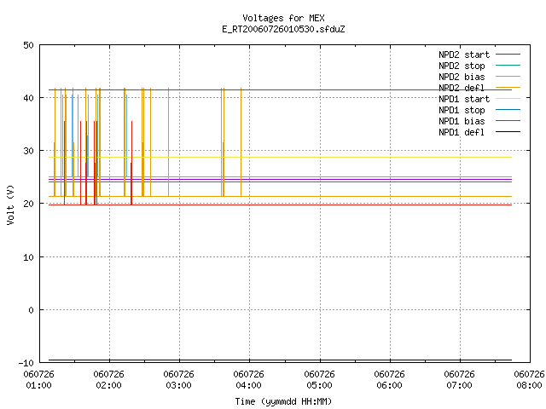
Task: Click the orange spike just before 04:00
Action: coord(241,142)
